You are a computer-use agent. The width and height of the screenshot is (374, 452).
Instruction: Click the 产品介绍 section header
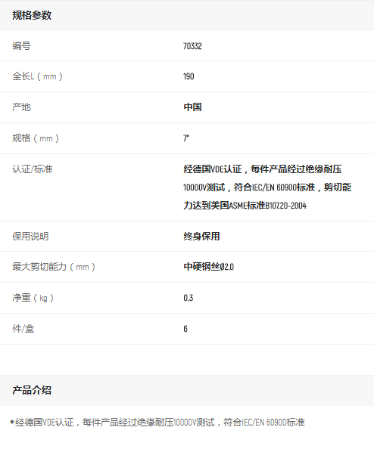32,390
